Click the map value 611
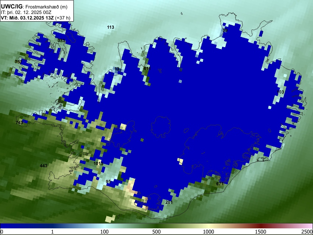This screenshot has height=235, width=313. (x=147, y=69)
